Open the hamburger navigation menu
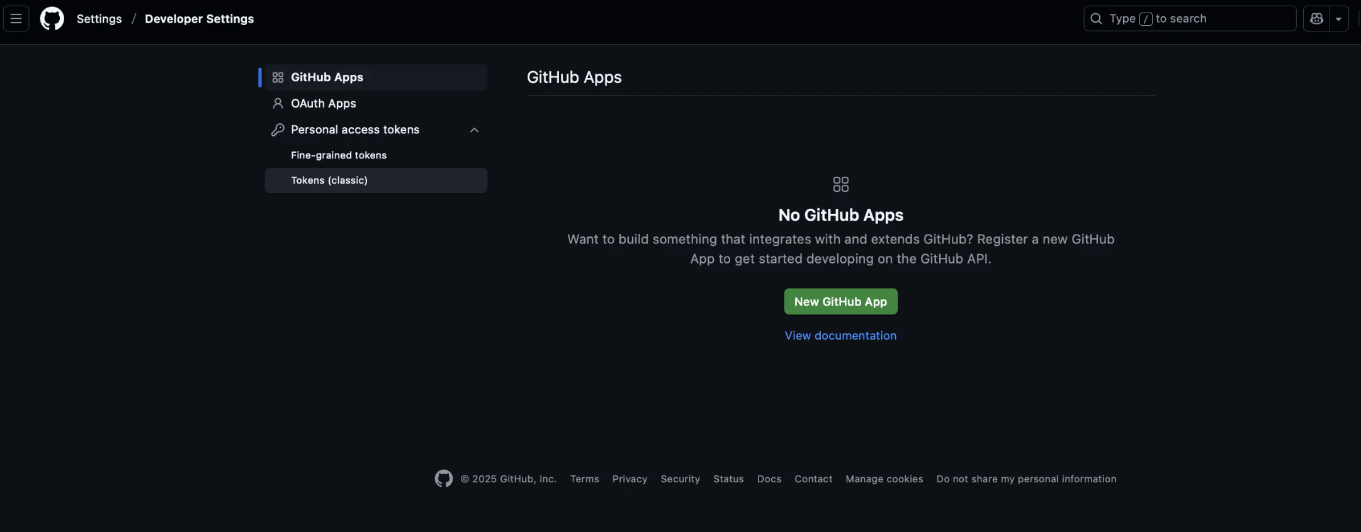1361x532 pixels. (x=16, y=19)
